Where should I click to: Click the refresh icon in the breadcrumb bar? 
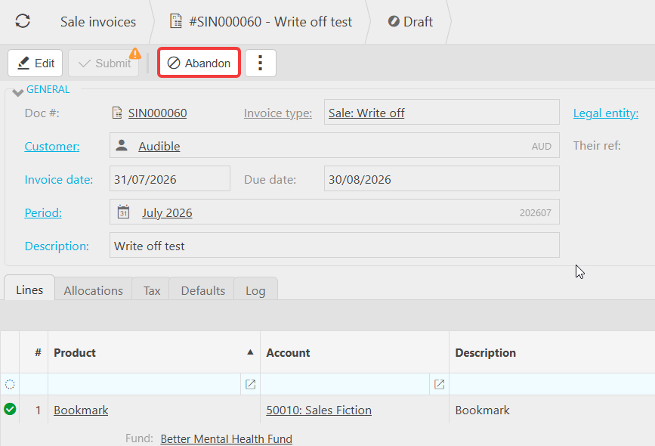[x=23, y=21]
